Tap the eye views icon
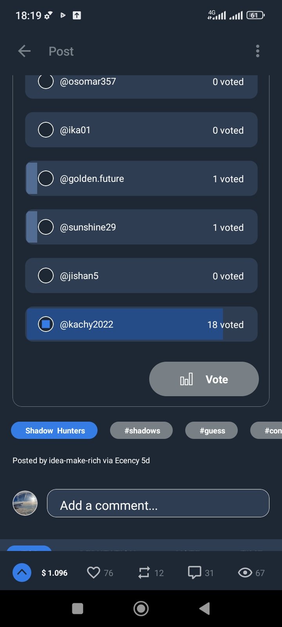282x627 pixels. 245,573
